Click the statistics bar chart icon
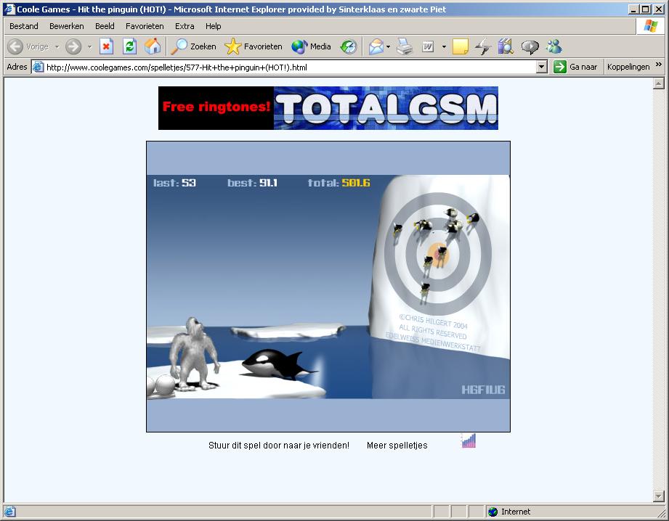The width and height of the screenshot is (669, 521). pos(469,441)
